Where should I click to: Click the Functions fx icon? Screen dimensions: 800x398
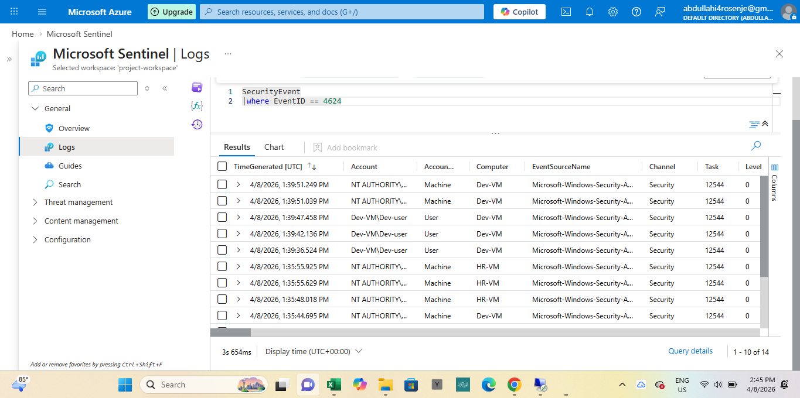pyautogui.click(x=197, y=106)
